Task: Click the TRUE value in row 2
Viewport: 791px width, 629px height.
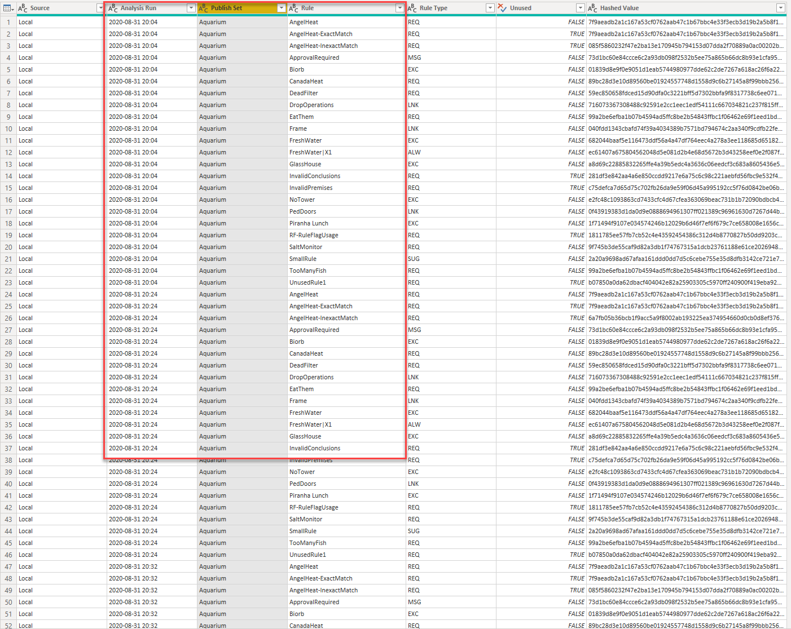Action: 577,34
